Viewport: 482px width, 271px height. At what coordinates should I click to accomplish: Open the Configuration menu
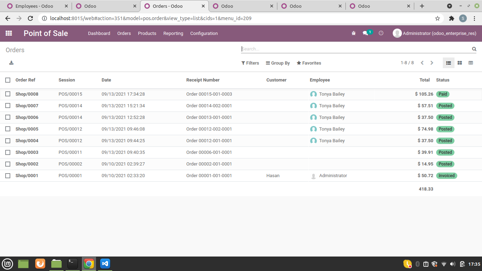point(204,33)
